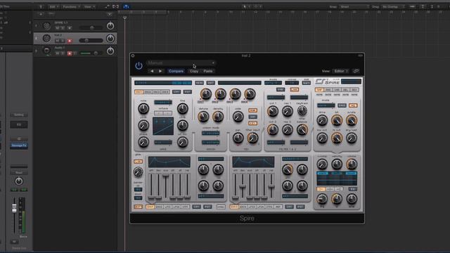This screenshot has height=253, width=450.
Task: Open the View menu in tracks area
Action: click(89, 6)
